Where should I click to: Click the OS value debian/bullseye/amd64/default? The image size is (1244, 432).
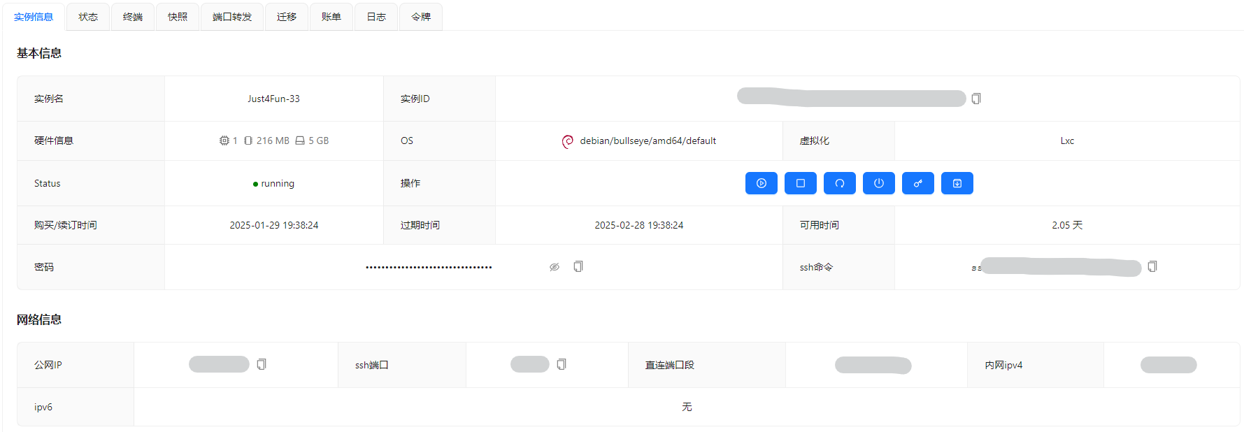(648, 141)
